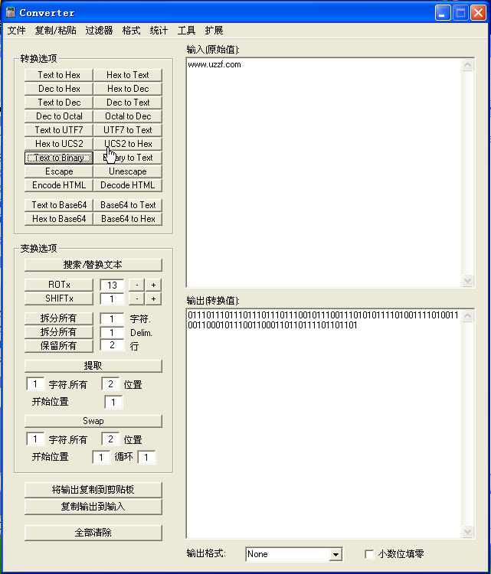
Task: Open the 输出格式 dropdown showing None
Action: click(294, 554)
